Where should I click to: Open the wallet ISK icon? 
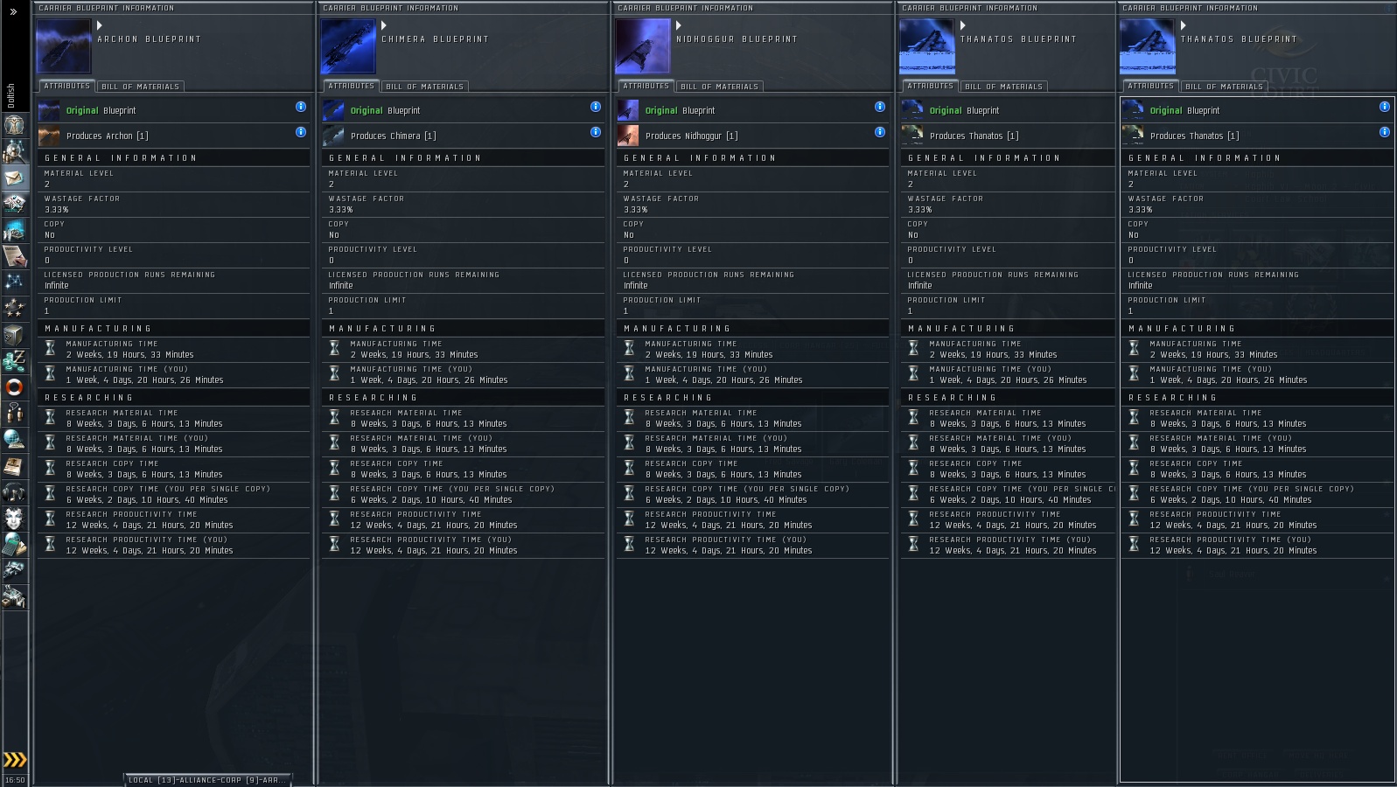tap(14, 360)
